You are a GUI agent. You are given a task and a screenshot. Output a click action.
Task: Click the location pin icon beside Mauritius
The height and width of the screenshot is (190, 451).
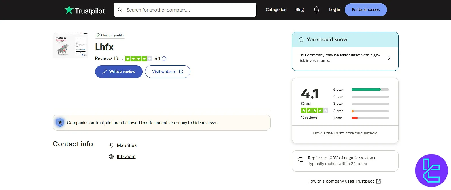pyautogui.click(x=112, y=145)
